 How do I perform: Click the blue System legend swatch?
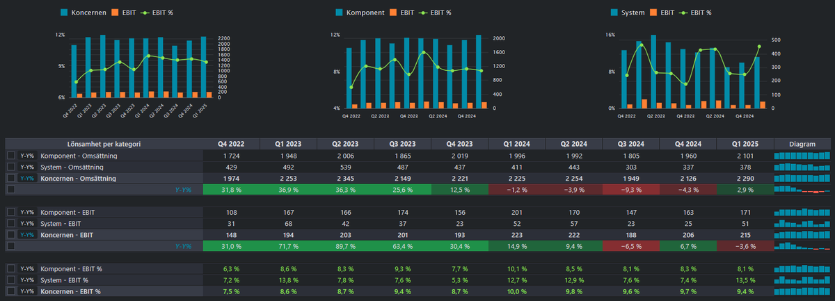[614, 13]
